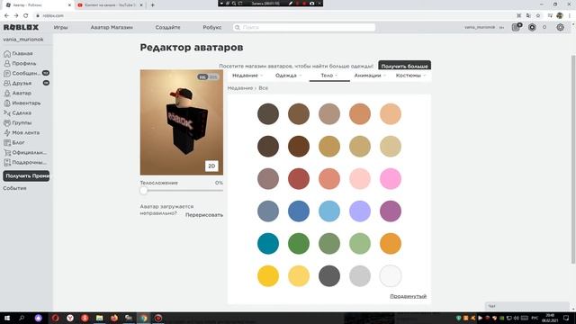Image resolution: width=576 pixels, height=324 pixels.
Task: Select the orange color swatch
Action: pyautogui.click(x=390, y=244)
